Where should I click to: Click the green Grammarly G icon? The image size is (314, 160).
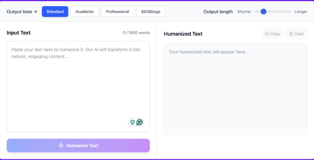[140, 122]
